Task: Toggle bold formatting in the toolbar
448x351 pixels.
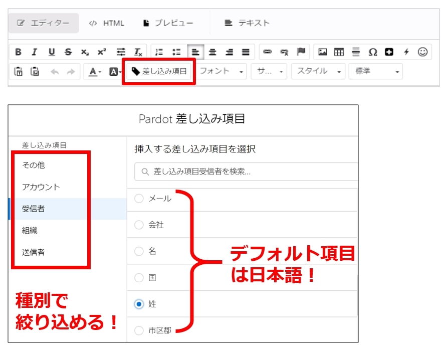Action: coord(18,52)
